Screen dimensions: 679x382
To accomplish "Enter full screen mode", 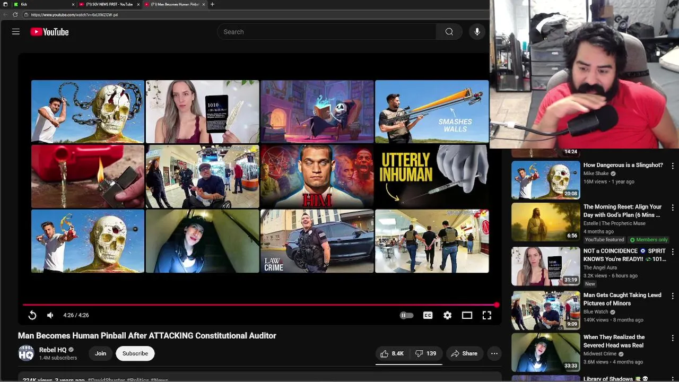I will [486, 315].
